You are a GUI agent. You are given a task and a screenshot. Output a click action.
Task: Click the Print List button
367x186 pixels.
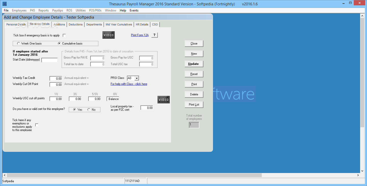point(194,105)
